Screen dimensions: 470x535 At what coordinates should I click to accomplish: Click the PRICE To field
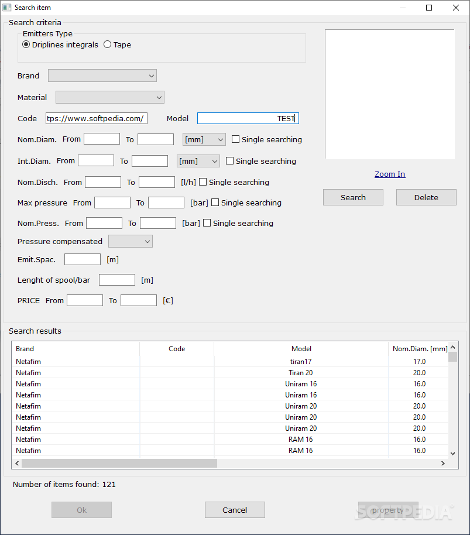pos(139,300)
